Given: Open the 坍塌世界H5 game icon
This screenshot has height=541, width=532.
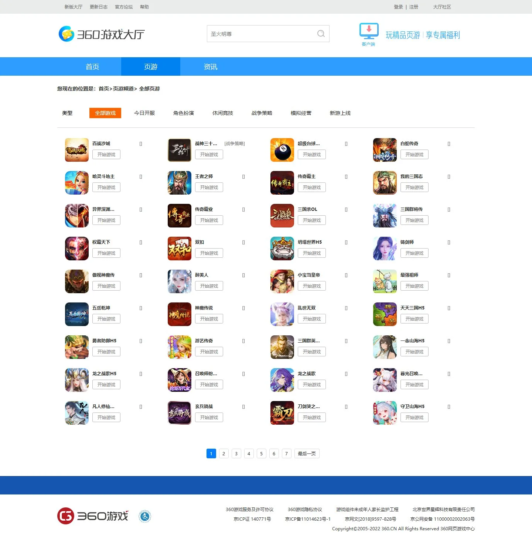Looking at the screenshot, I should pyautogui.click(x=282, y=249).
